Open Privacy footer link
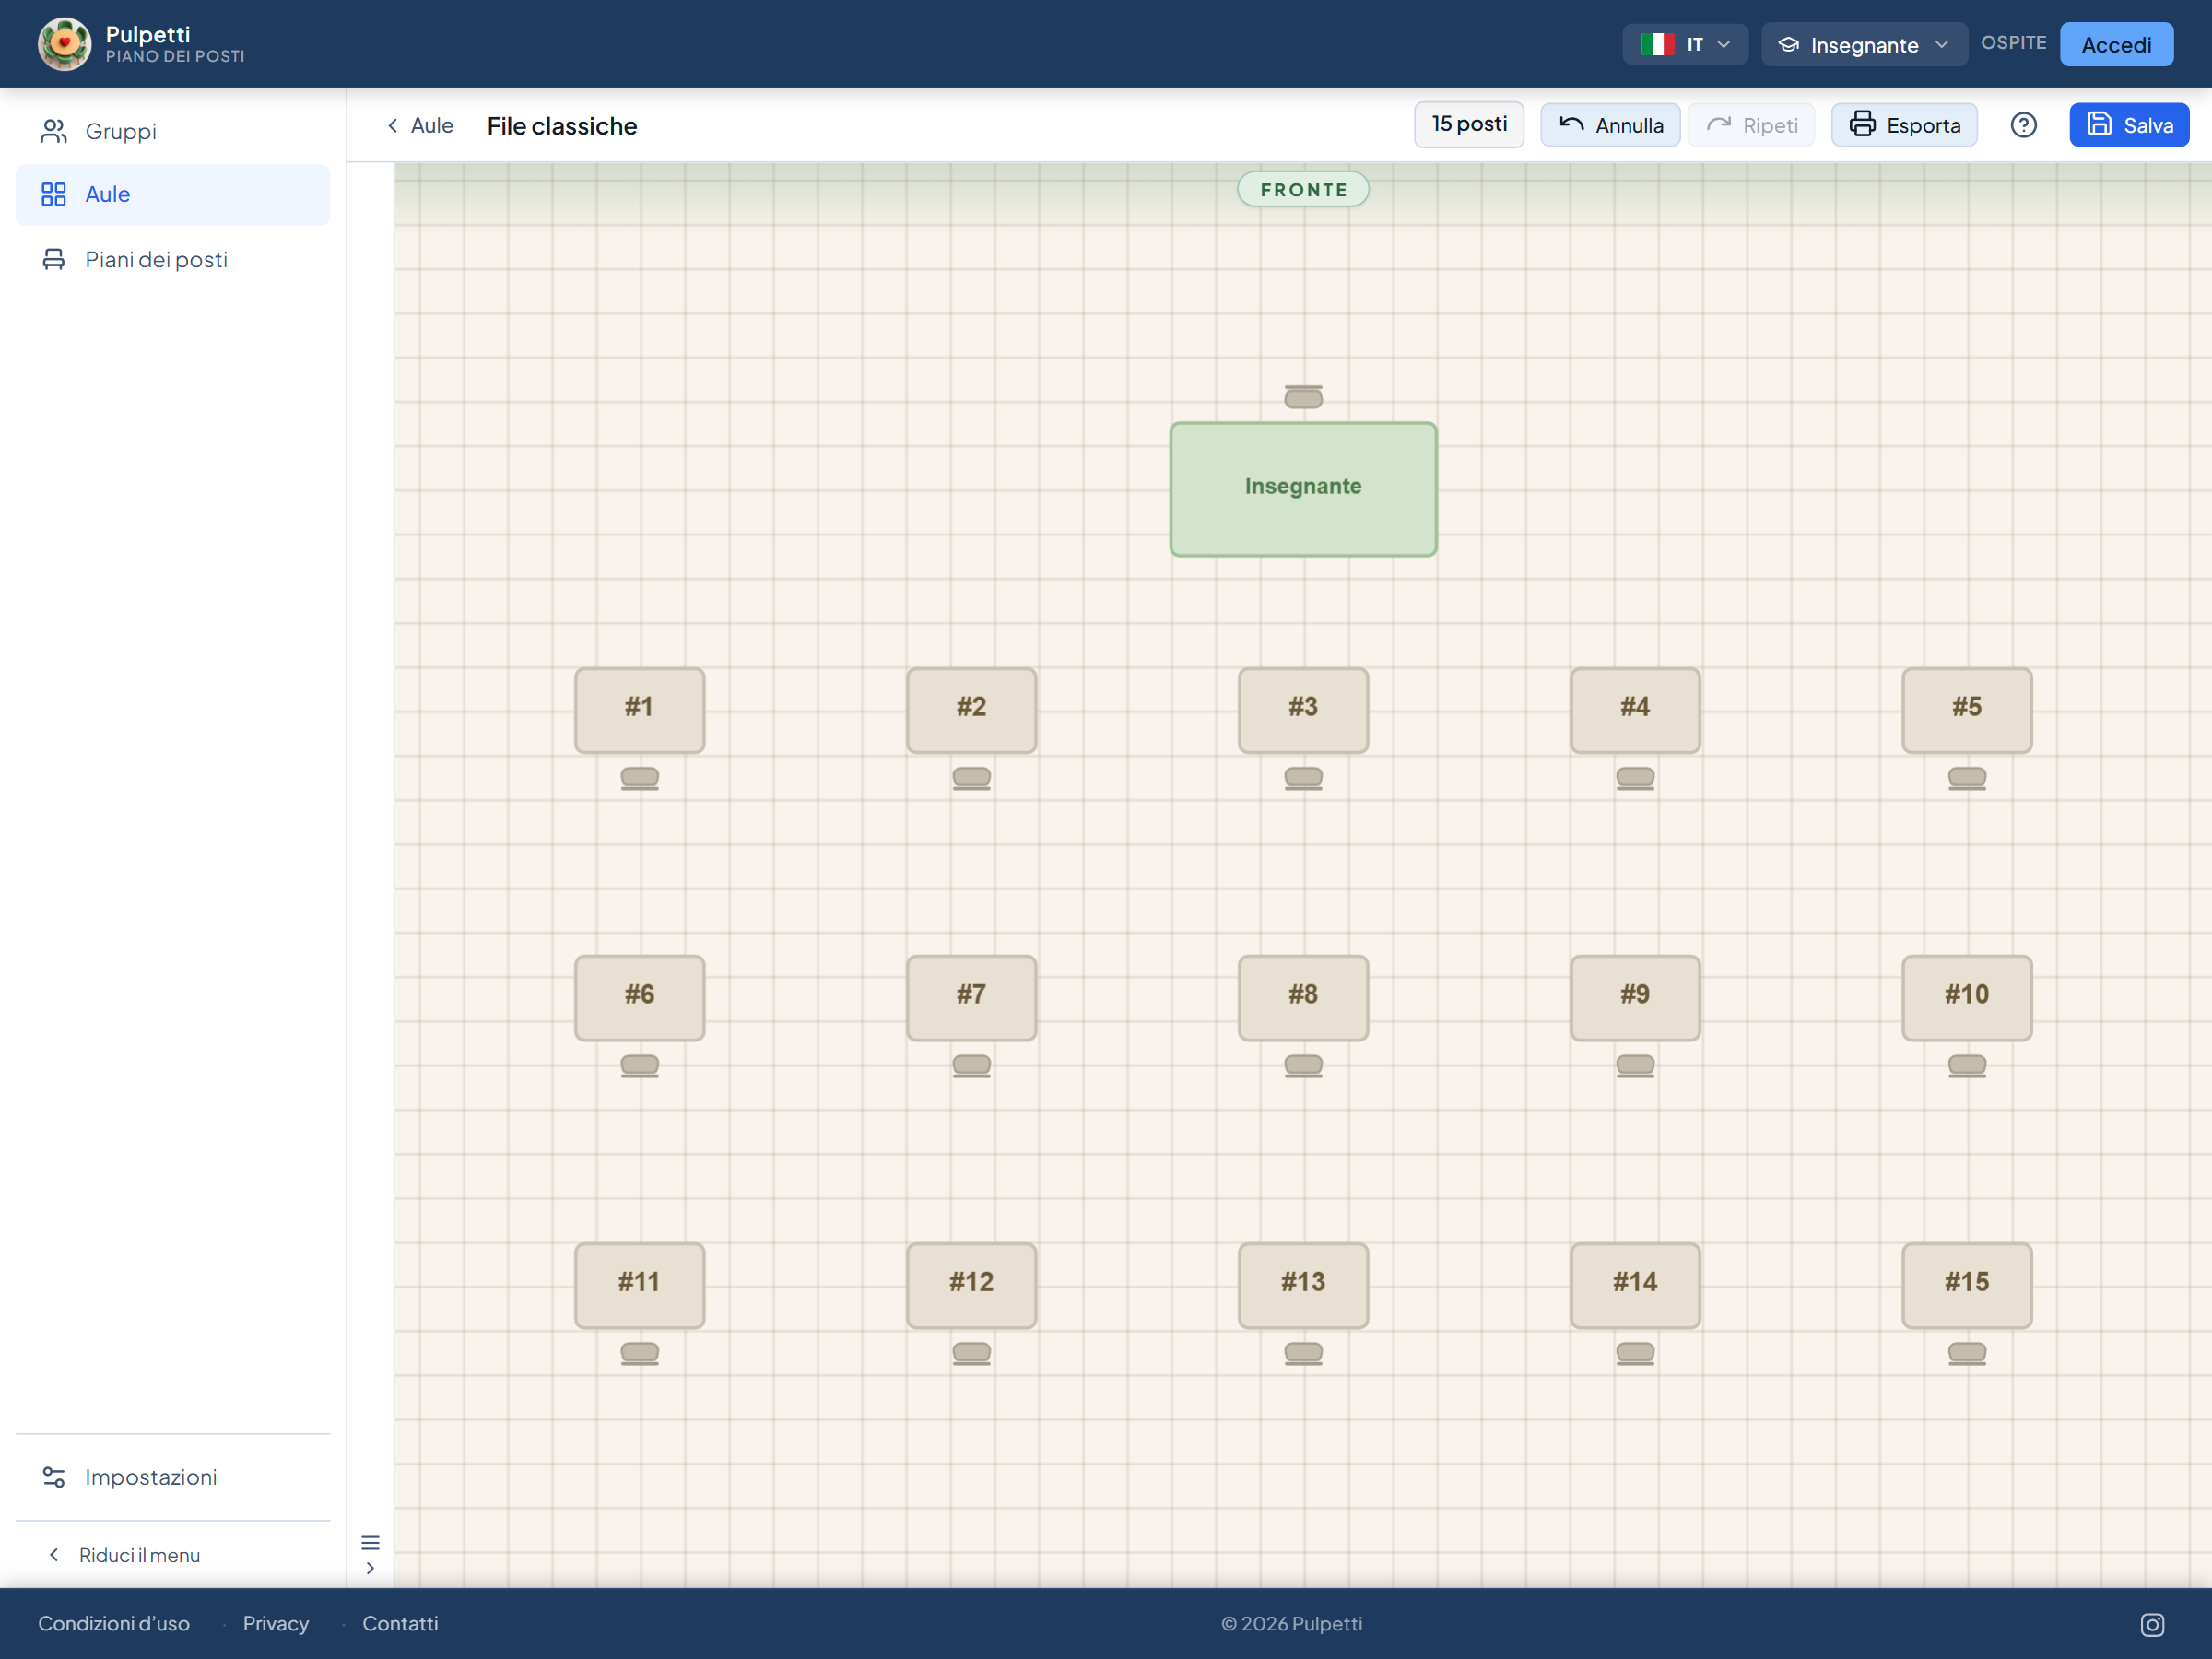Screen dimensions: 2212x1659 pyautogui.click(x=276, y=1624)
